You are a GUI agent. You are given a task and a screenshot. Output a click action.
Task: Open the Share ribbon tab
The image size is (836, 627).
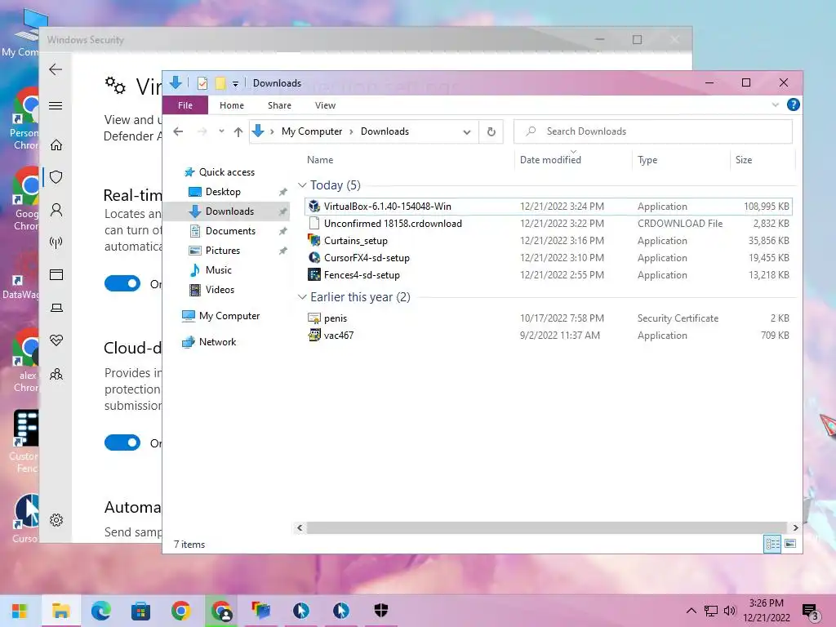click(x=279, y=105)
